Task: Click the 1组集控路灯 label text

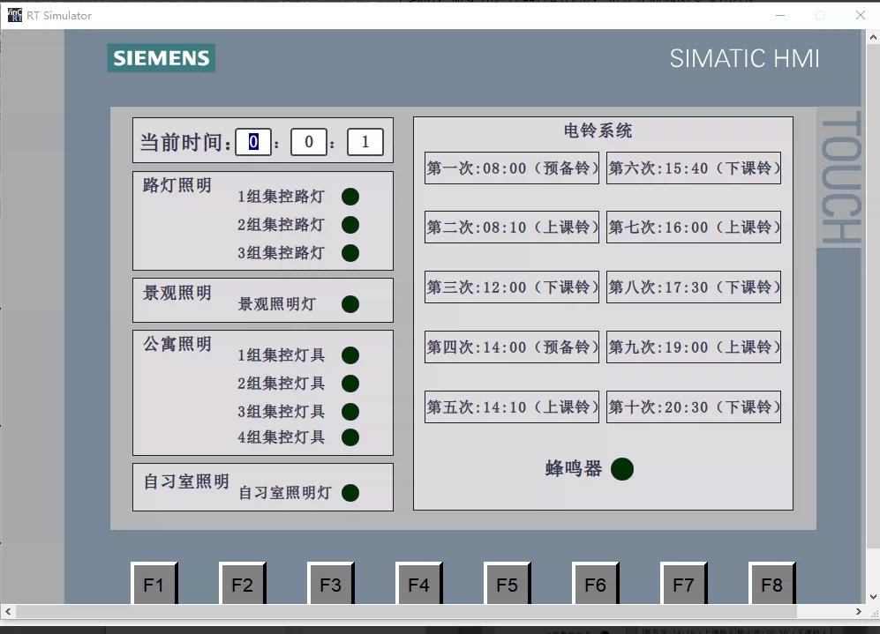Action: coord(282,197)
